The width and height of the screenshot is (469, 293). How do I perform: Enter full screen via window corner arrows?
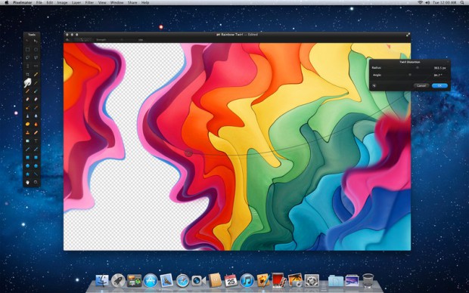click(x=408, y=35)
